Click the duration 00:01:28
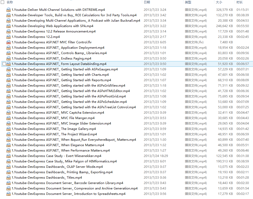 (243, 178)
